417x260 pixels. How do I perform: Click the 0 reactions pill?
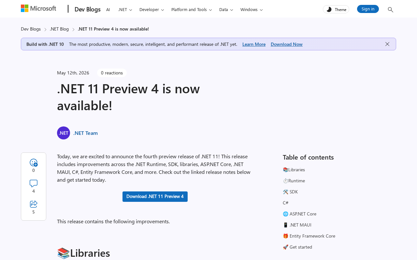112,73
